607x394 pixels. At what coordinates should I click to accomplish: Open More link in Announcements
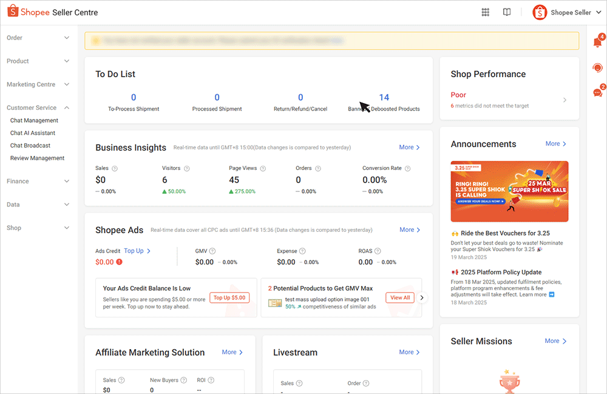point(555,144)
